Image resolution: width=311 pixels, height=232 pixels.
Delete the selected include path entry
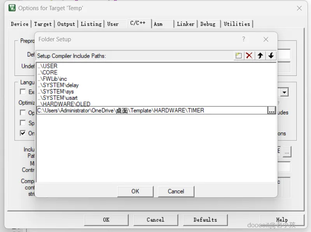249,56
